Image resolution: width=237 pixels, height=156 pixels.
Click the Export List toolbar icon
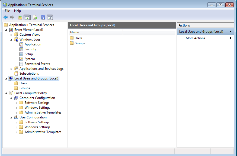tap(35, 18)
